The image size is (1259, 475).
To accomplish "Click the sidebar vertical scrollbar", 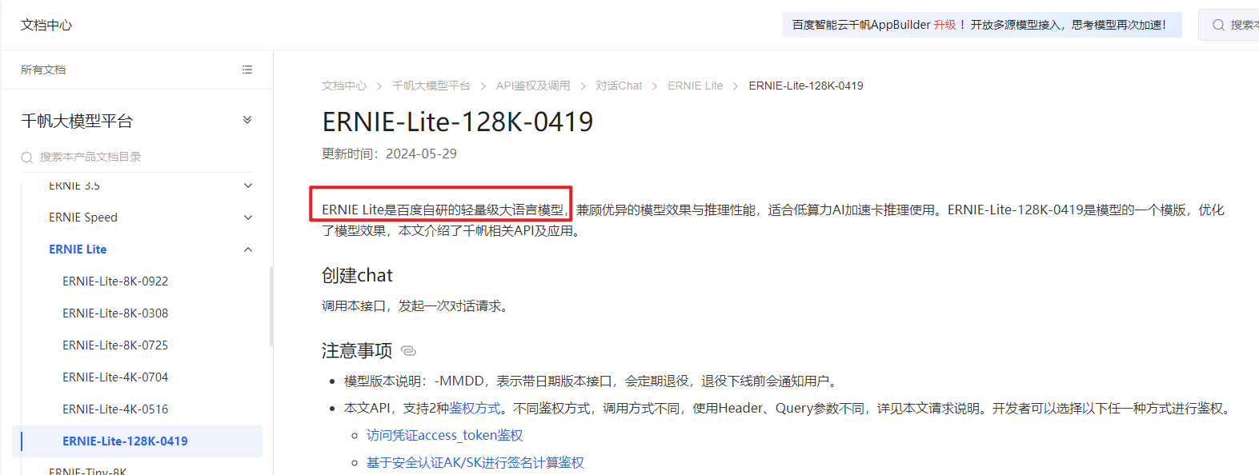I will (271, 306).
